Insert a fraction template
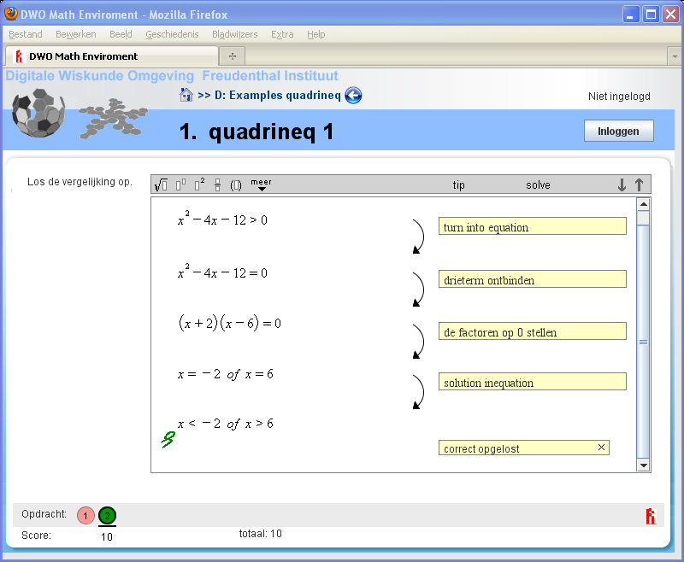Image resolution: width=684 pixels, height=562 pixels. tap(218, 185)
